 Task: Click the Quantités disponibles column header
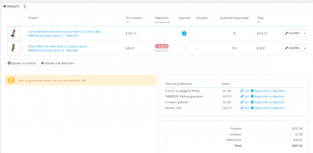pos(234,18)
